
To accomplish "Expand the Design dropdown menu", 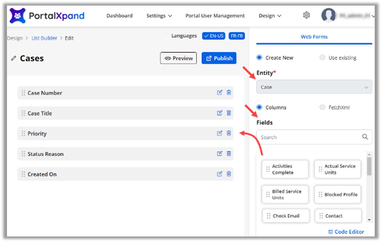I will click(270, 16).
